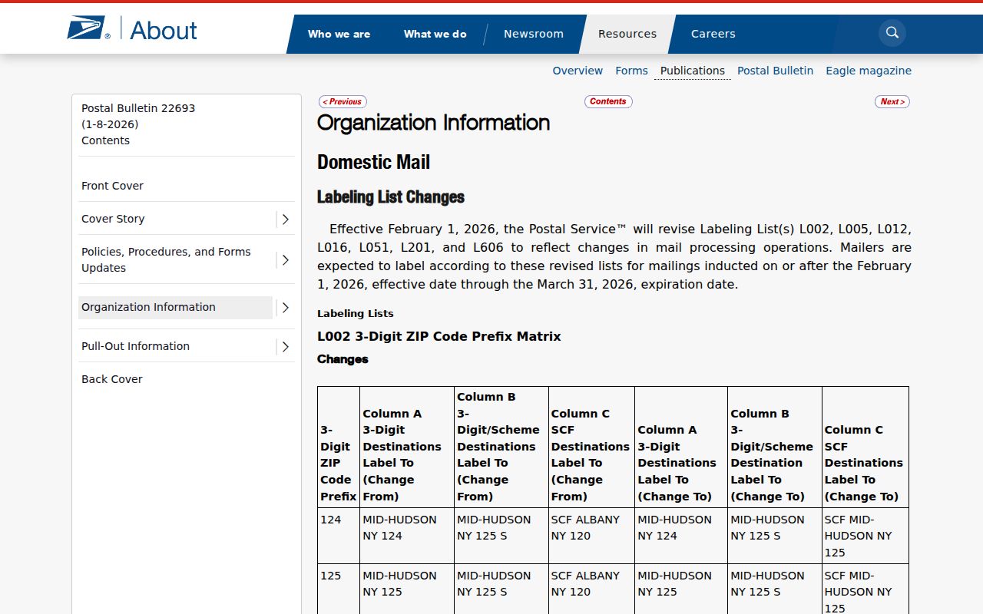The width and height of the screenshot is (983, 614).
Task: Go to the Overview sub-navigation link
Action: pyautogui.click(x=578, y=71)
